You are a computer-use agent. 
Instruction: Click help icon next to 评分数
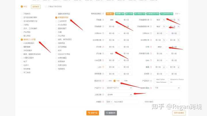(x=103, y=47)
